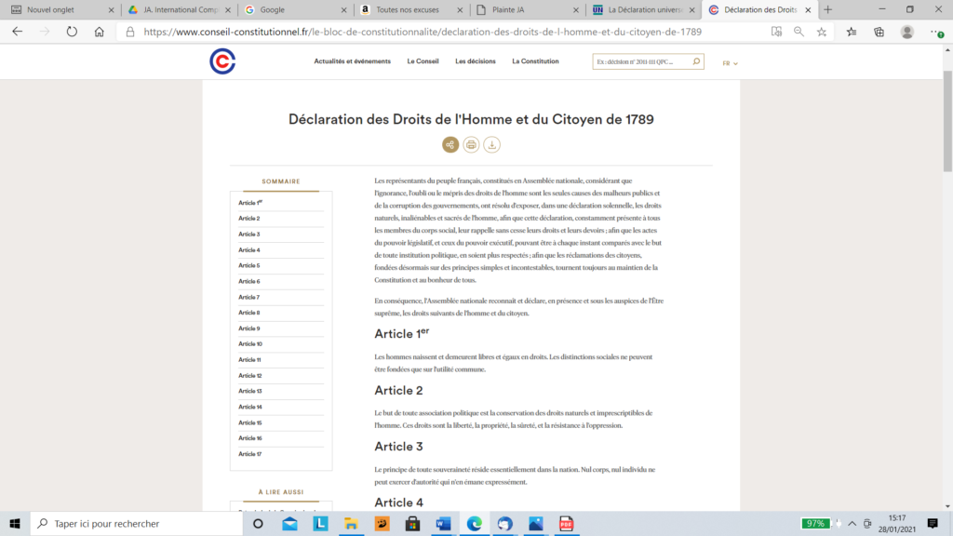The height and width of the screenshot is (536, 953).
Task: Launch Cortana circle on taskbar
Action: (258, 523)
